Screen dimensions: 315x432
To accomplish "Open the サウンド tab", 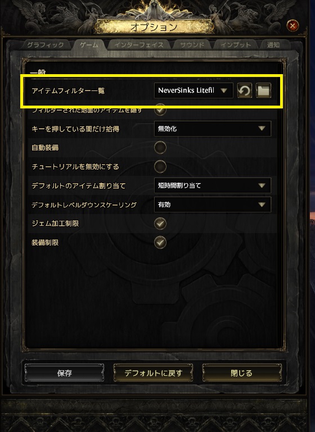I will (192, 45).
